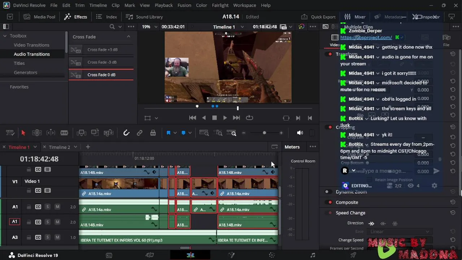Play the timeline in reverse
Screen dimensions: 462x260
pyautogui.click(x=204, y=118)
